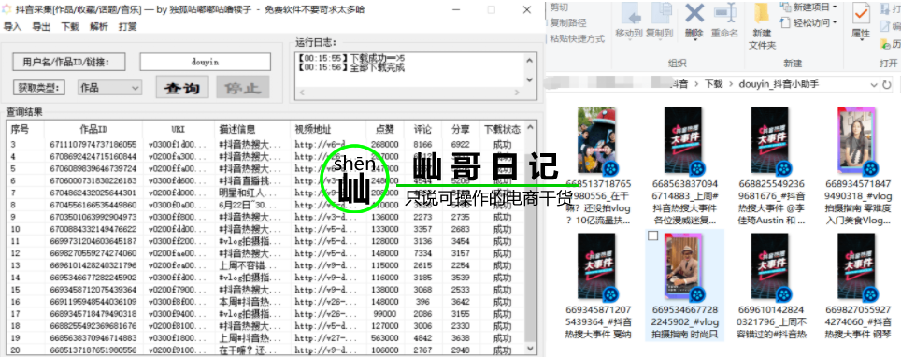Click the 查询 button
The height and width of the screenshot is (357, 901).
pyautogui.click(x=182, y=88)
